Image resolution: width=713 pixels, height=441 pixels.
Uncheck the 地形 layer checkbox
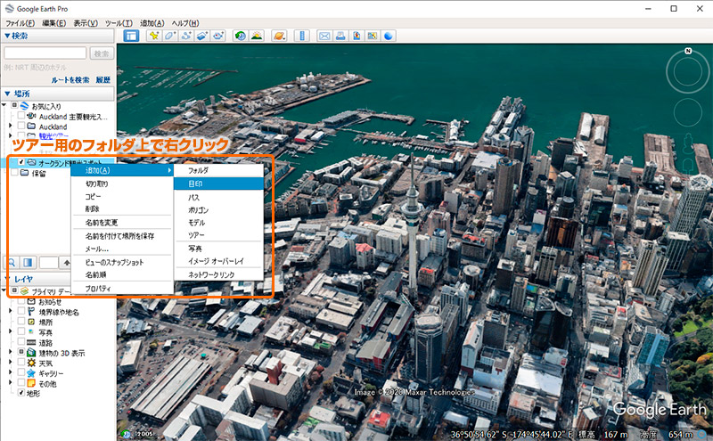pos(20,393)
